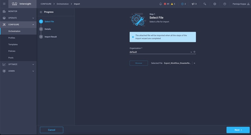Collapse the Progress panel icon
Screen dimensions: 251x135
pos(41,12)
